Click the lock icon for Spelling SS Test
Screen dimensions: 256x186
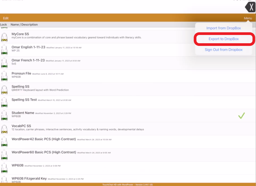coord(4,103)
